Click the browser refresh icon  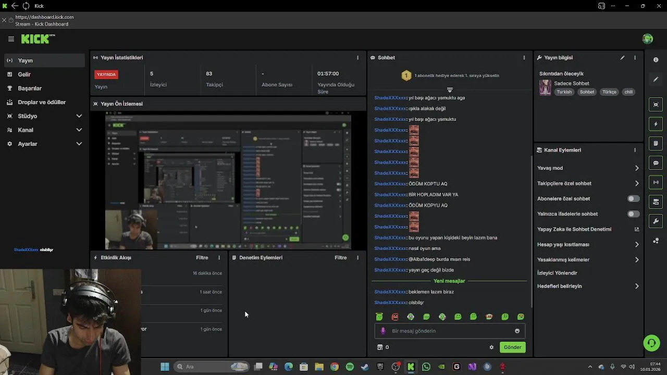tap(26, 6)
